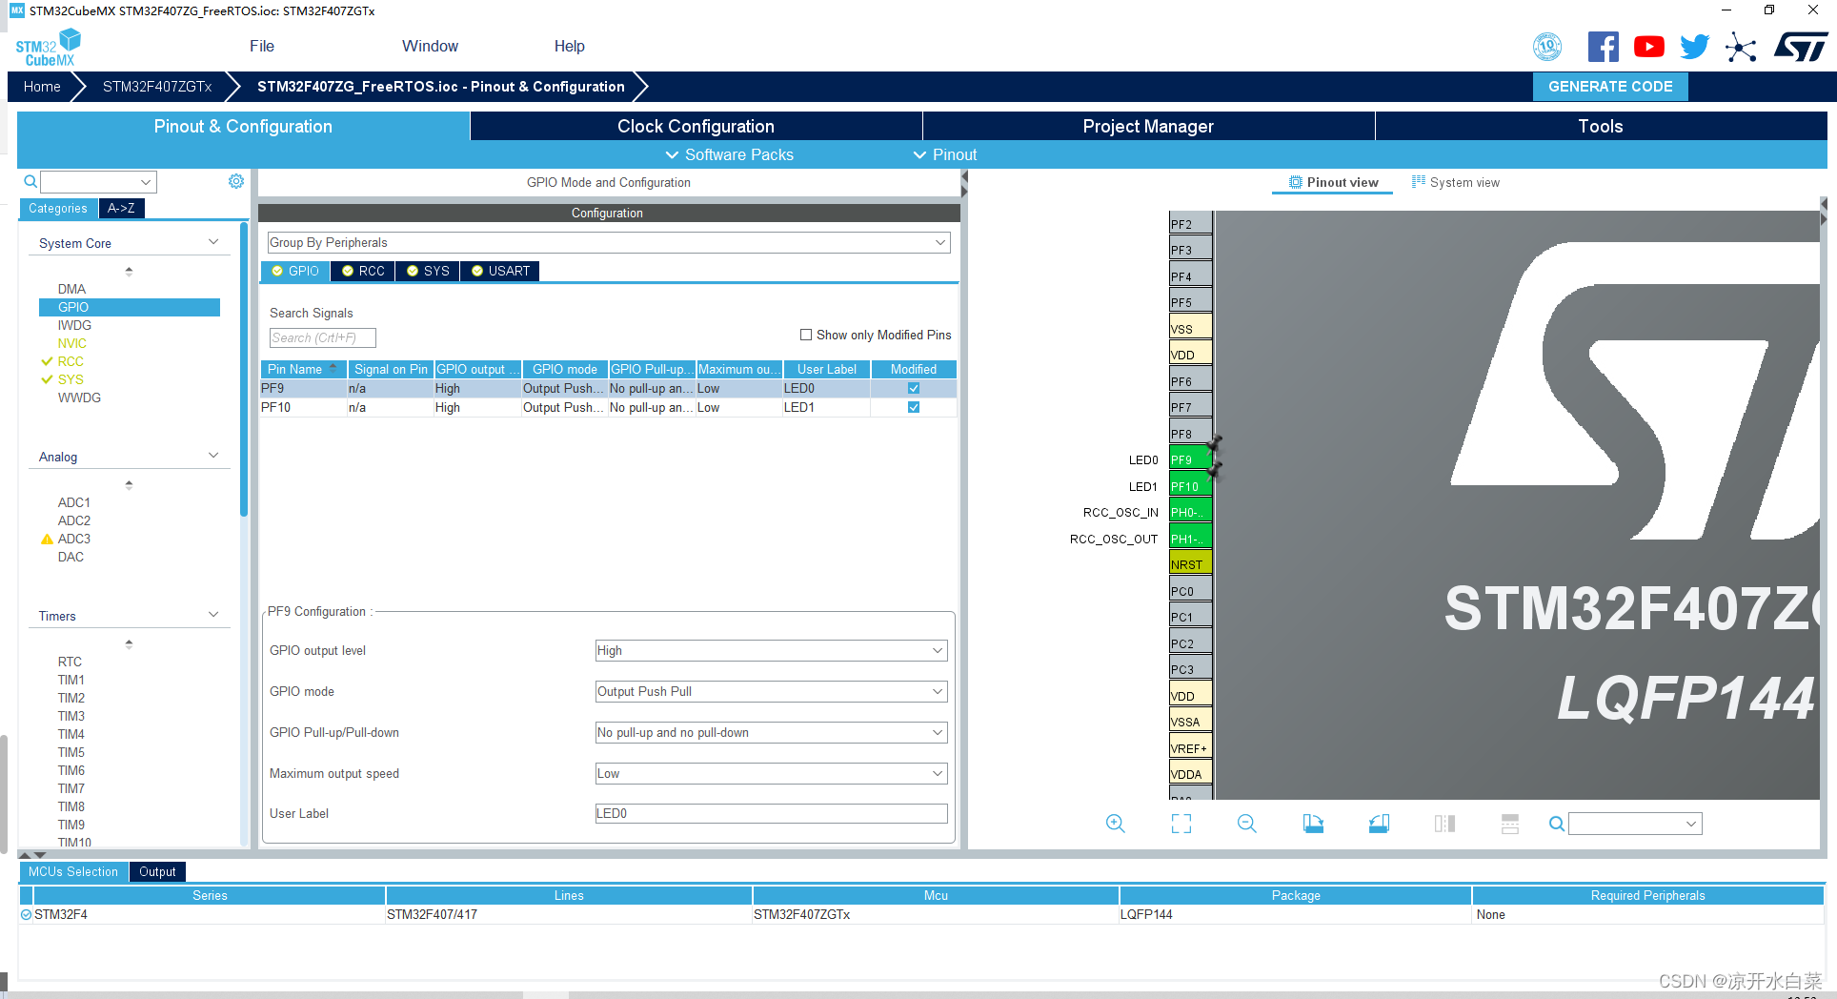This screenshot has width=1837, height=999.
Task: Open the GPIO Pull-up/Pull-down dropdown
Action: (771, 732)
